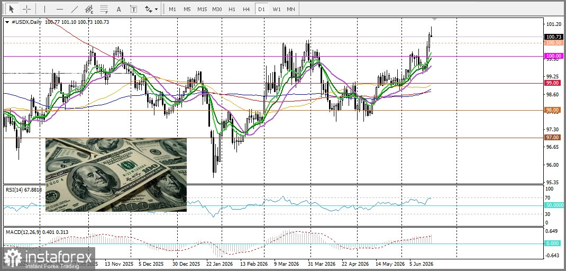Click the 100.50 level price label
Screen dimensions: 566x271
coord(554,43)
